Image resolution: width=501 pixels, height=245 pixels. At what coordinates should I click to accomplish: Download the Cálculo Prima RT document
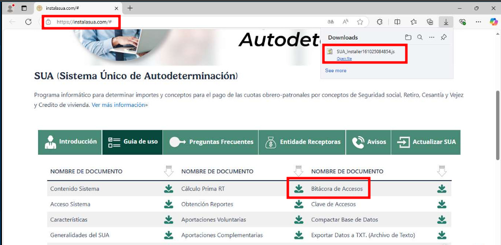click(299, 189)
